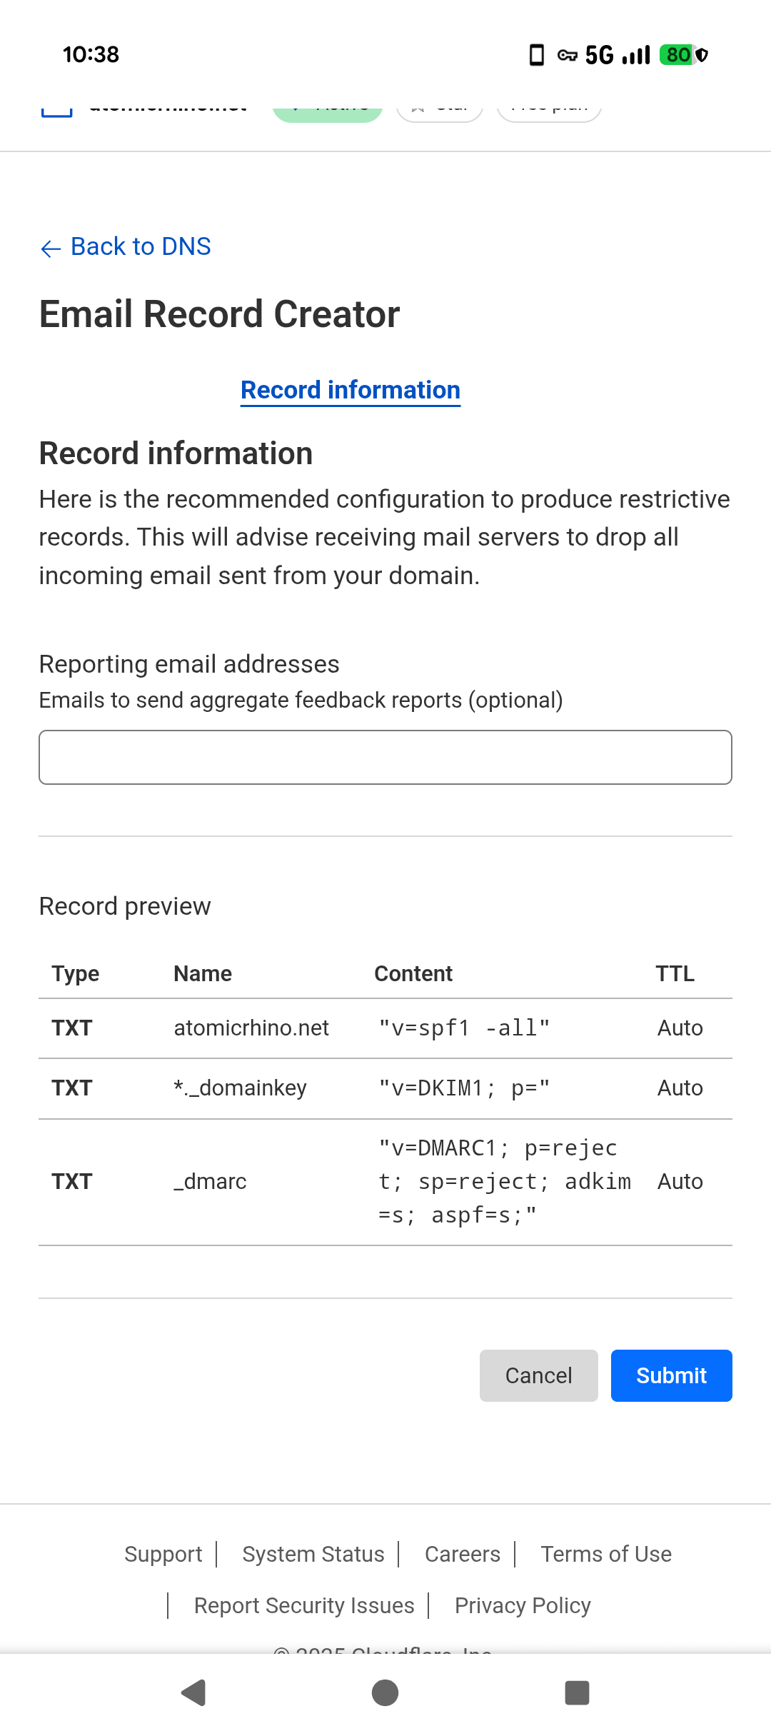Open Report Security Issues link
Viewport: 771px width, 1731px height.
click(x=304, y=1605)
